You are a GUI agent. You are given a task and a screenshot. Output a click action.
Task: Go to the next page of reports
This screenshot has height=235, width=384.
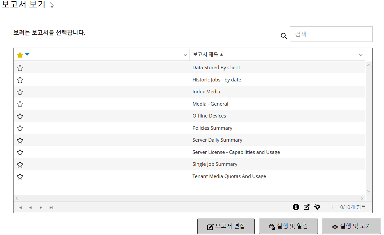tap(41, 208)
